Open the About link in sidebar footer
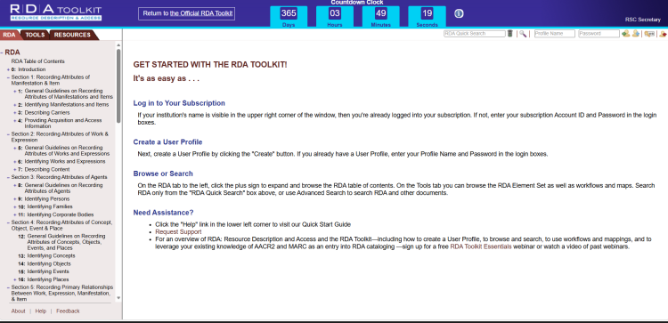 (19, 311)
